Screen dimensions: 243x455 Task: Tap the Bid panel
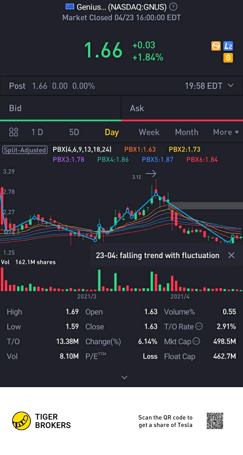(60, 108)
